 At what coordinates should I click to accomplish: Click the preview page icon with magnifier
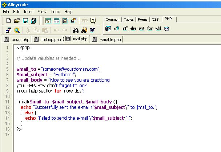[x=65, y=21]
